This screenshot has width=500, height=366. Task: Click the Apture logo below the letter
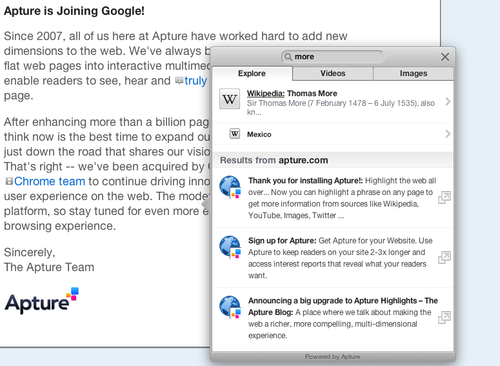41,301
